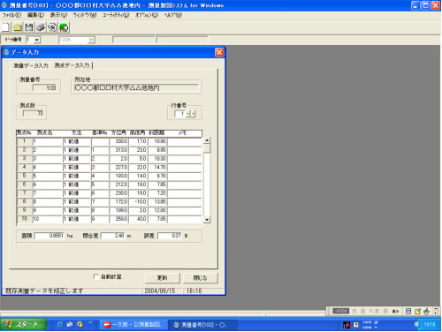This screenshot has height=332, width=442.
Task: Click the 閉じる button
Action: (200, 278)
